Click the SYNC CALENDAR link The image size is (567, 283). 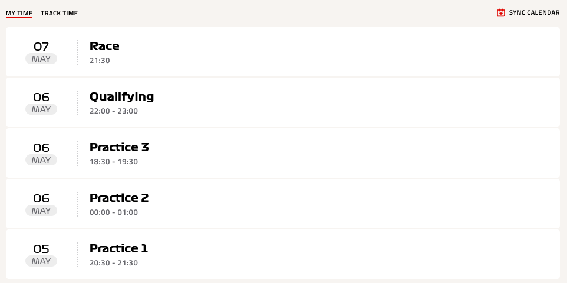[534, 12]
